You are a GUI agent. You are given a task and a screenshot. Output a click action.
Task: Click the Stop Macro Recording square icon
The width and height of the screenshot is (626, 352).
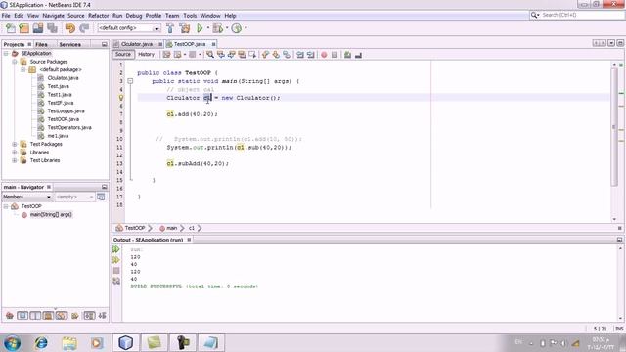click(335, 55)
